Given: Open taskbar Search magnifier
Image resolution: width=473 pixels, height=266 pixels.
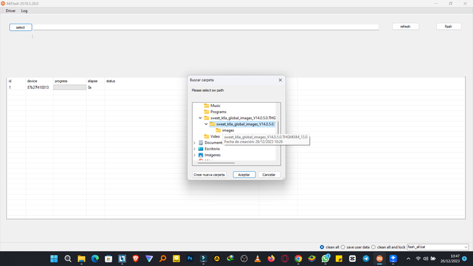Looking at the screenshot, I should 68,259.
